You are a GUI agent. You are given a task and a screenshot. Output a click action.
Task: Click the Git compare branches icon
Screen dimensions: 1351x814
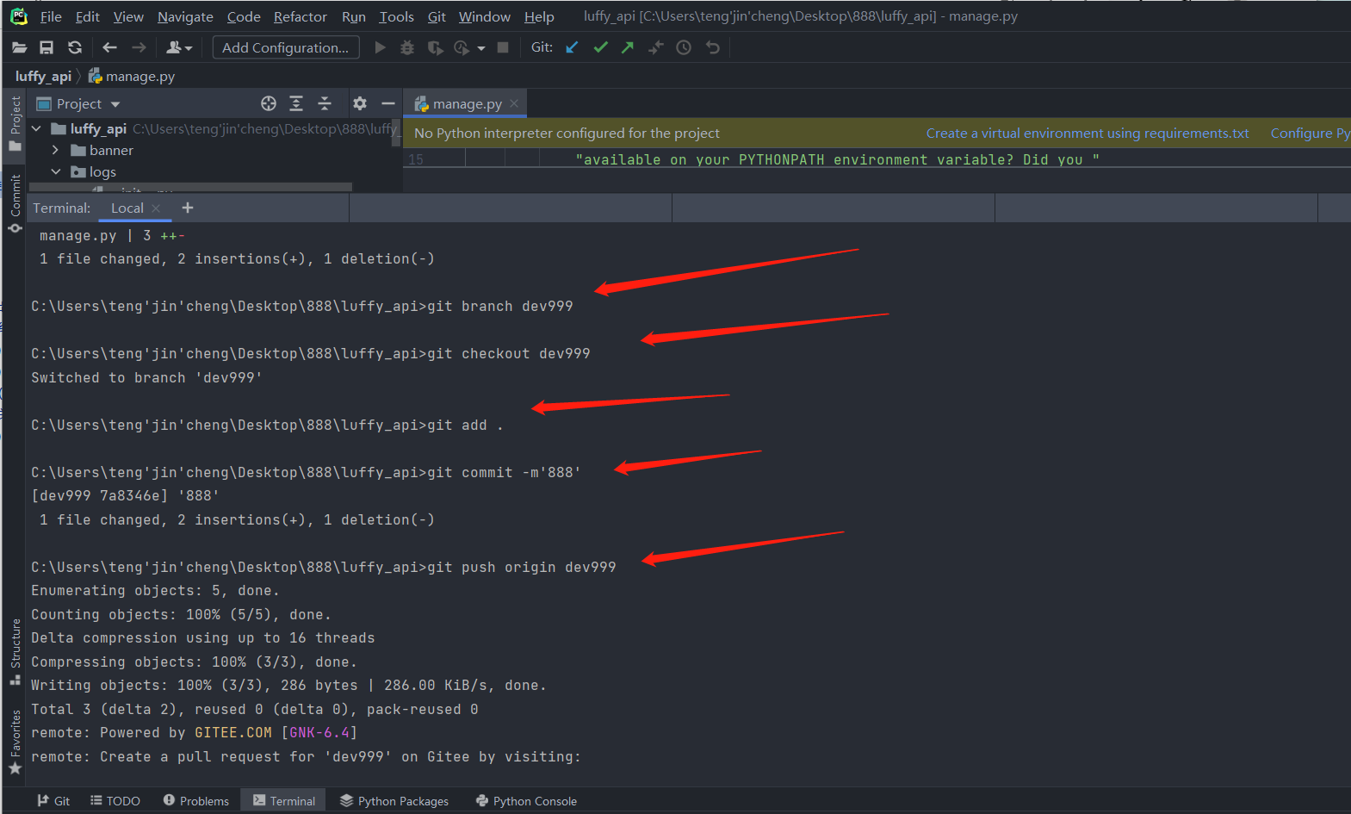click(x=656, y=47)
